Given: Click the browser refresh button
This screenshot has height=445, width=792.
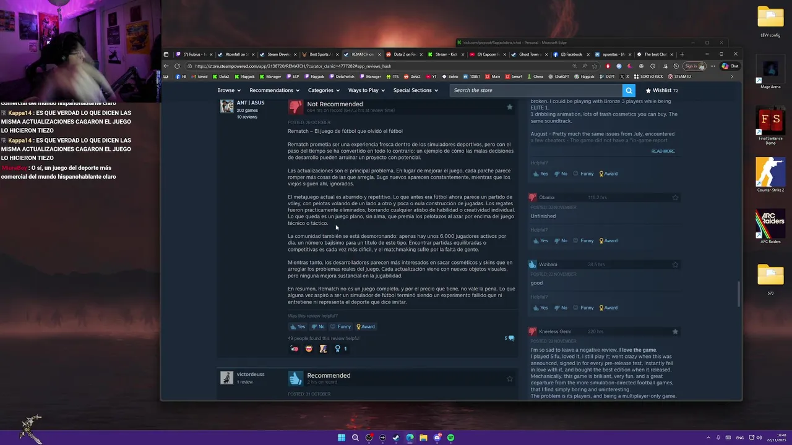Looking at the screenshot, I should click(177, 66).
